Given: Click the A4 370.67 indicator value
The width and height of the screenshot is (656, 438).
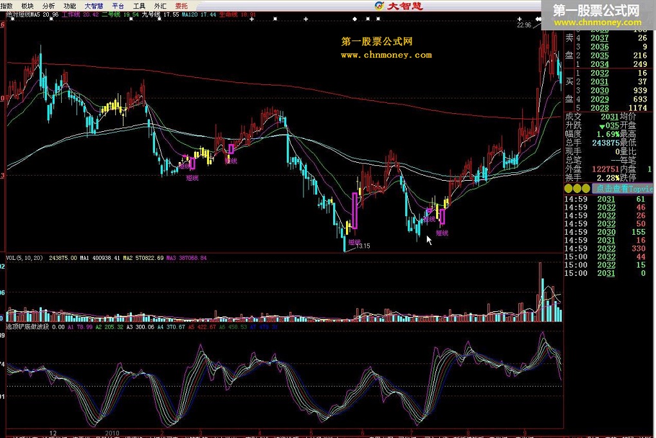Looking at the screenshot, I should point(171,327).
